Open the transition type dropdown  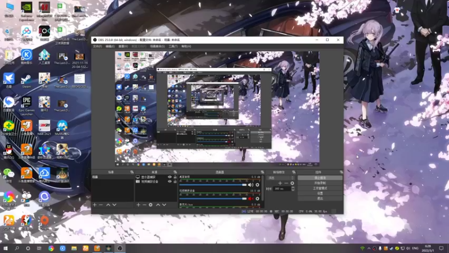(x=281, y=178)
